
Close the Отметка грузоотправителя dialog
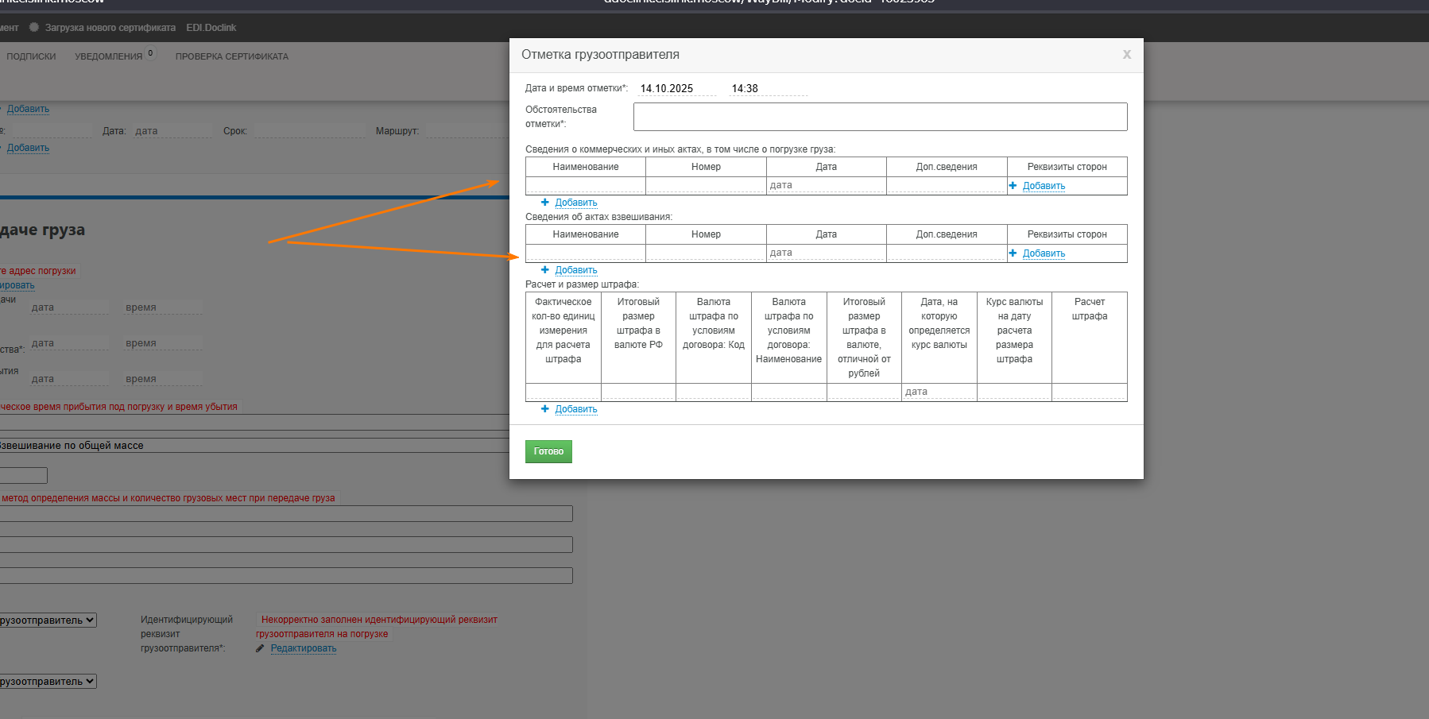[x=1126, y=55]
